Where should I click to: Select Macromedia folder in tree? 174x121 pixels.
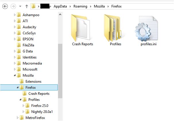tap(32, 63)
